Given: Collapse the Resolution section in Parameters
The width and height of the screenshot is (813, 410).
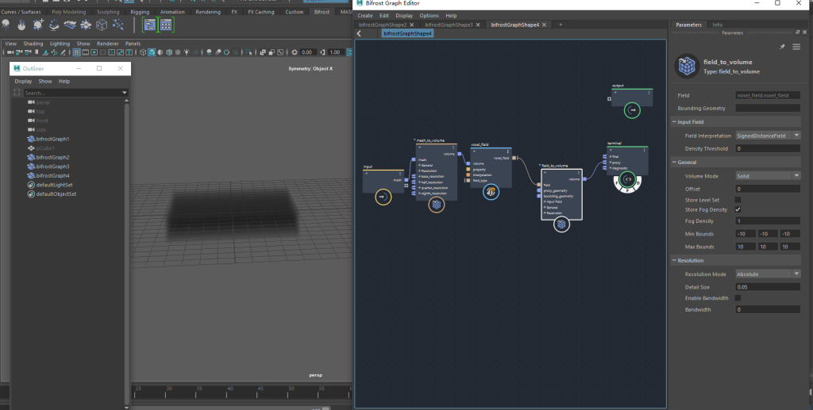Looking at the screenshot, I should click(x=674, y=260).
